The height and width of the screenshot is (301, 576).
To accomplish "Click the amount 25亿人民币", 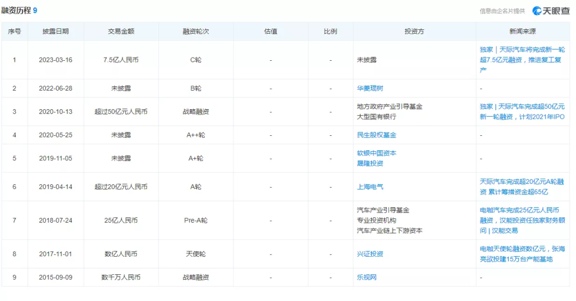I will coord(121,220).
